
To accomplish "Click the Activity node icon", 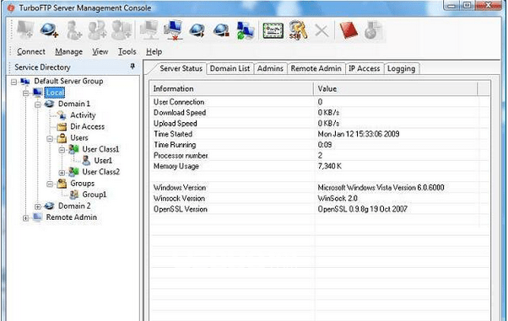I will 62,115.
